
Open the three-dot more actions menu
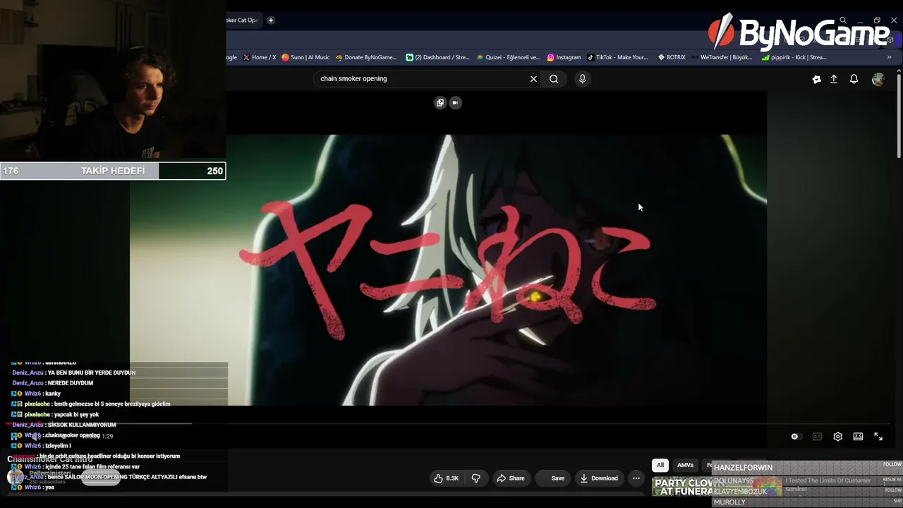tap(636, 478)
